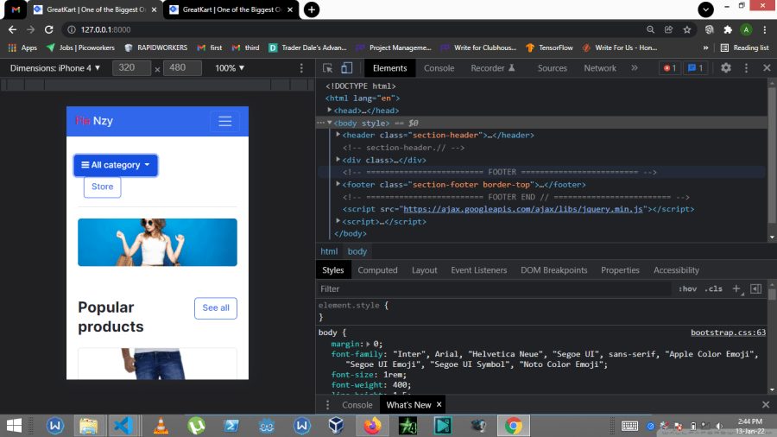
Task: Close the What's New drawer tab
Action: point(439,405)
